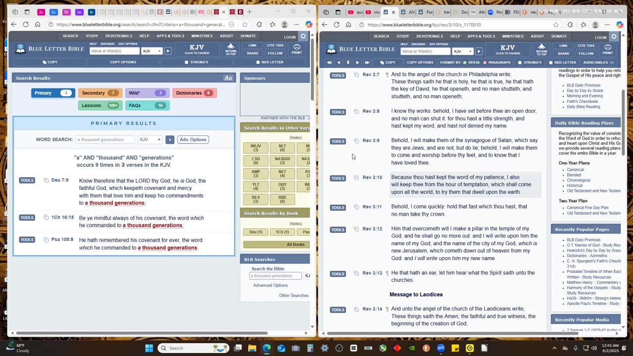This screenshot has width=633, height=356.
Task: Click word search field 'a thousand generations'
Action: click(x=105, y=139)
